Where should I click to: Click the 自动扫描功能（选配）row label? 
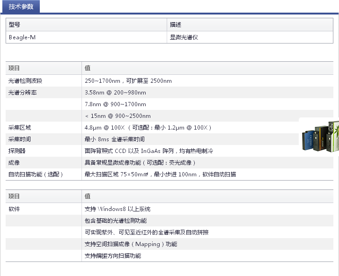(35, 174)
